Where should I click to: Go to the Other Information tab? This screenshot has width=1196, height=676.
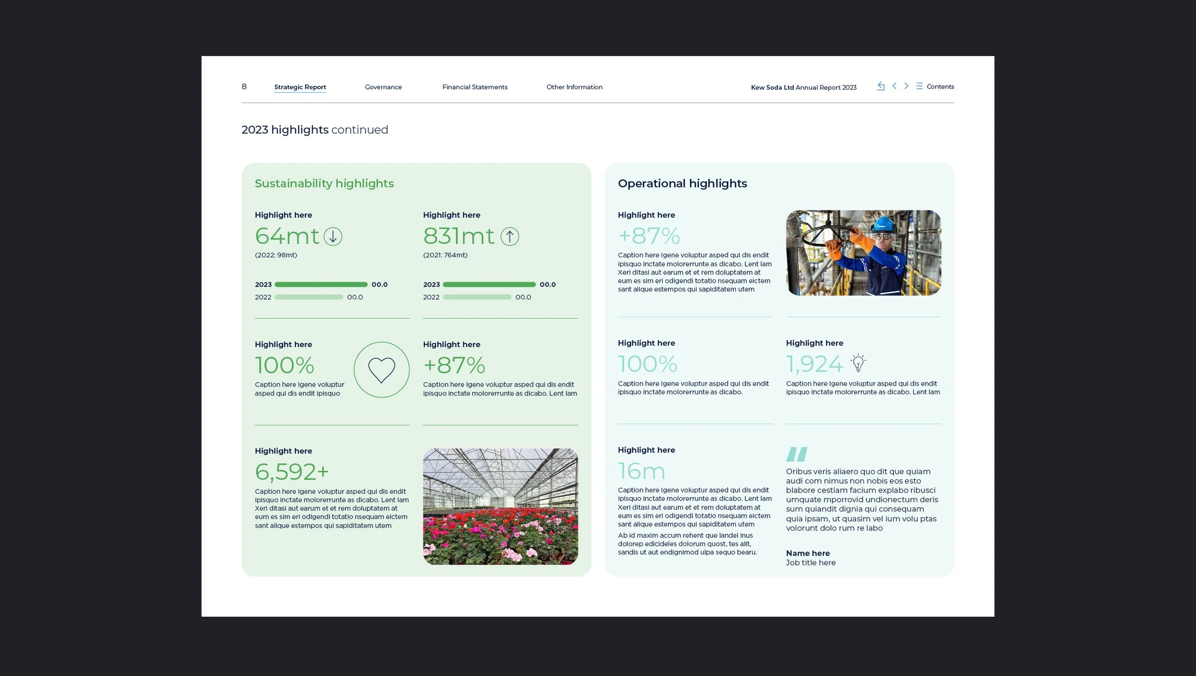point(574,87)
